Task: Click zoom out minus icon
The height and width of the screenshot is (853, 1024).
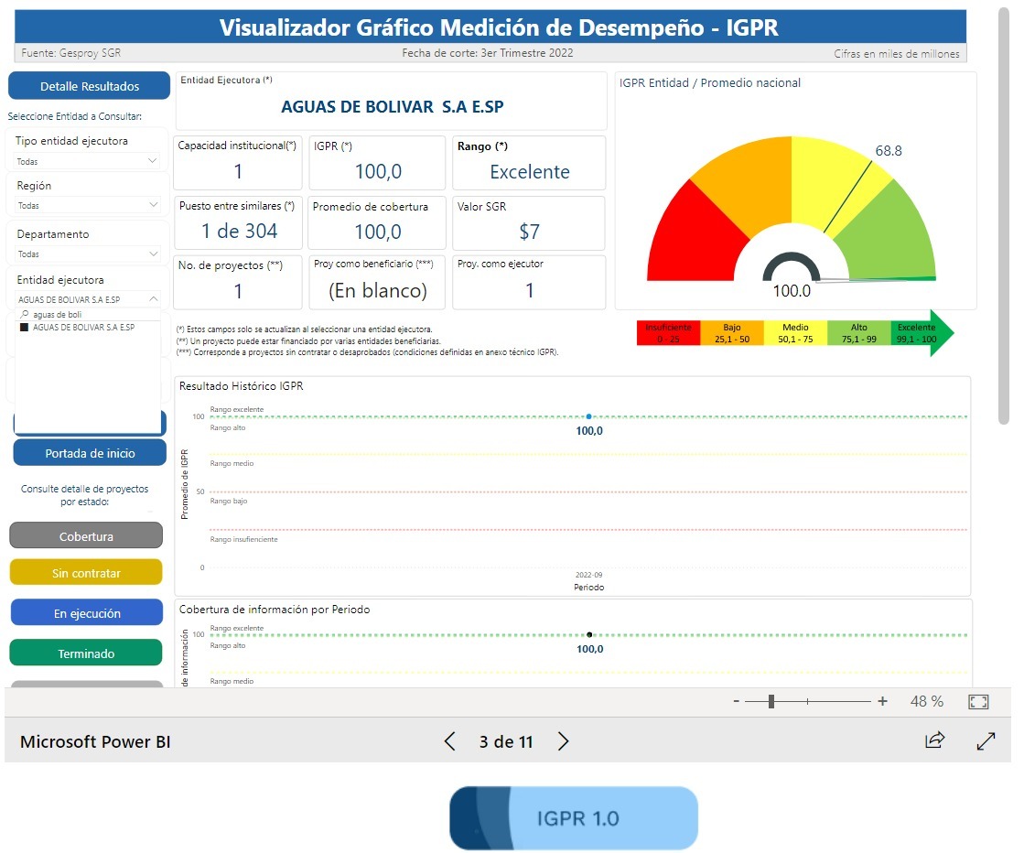Action: (736, 702)
